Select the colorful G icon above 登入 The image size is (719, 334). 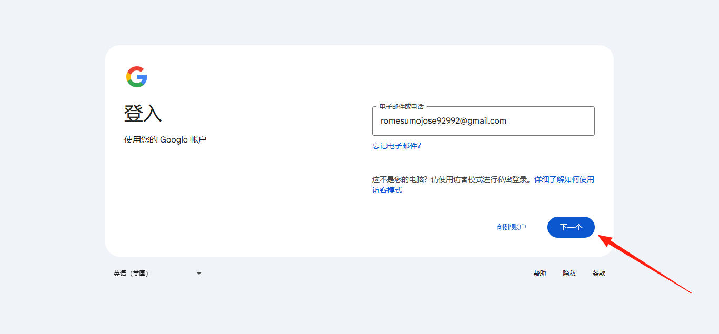point(137,77)
